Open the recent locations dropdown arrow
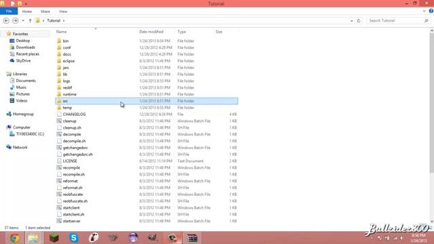434x244 pixels. click(x=23, y=21)
